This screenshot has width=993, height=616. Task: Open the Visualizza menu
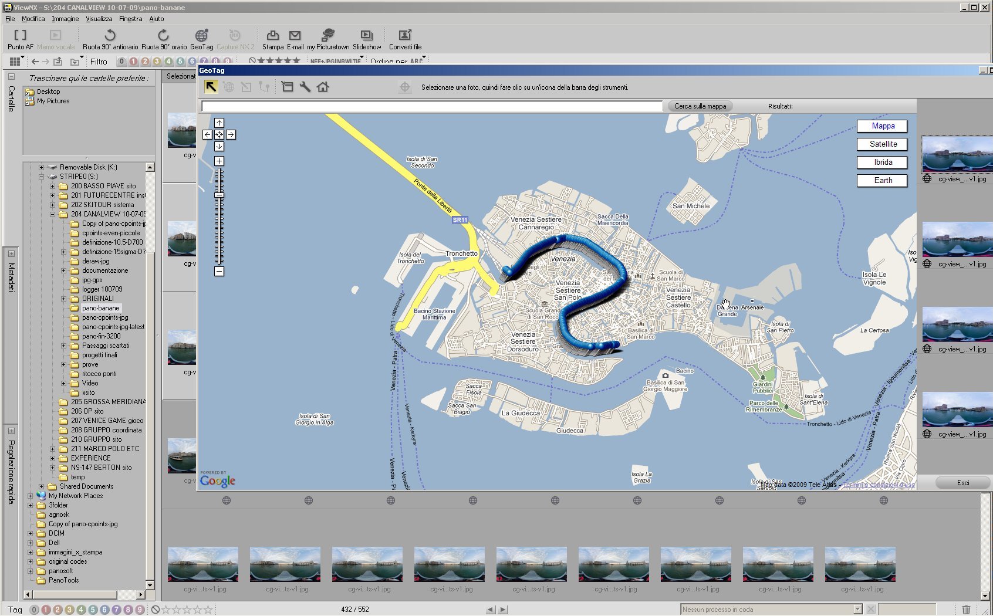tap(99, 19)
